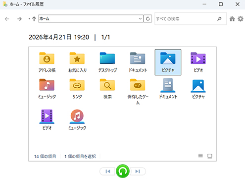
Task: Select the お気に入り folder with star icon
Action: tap(77, 62)
